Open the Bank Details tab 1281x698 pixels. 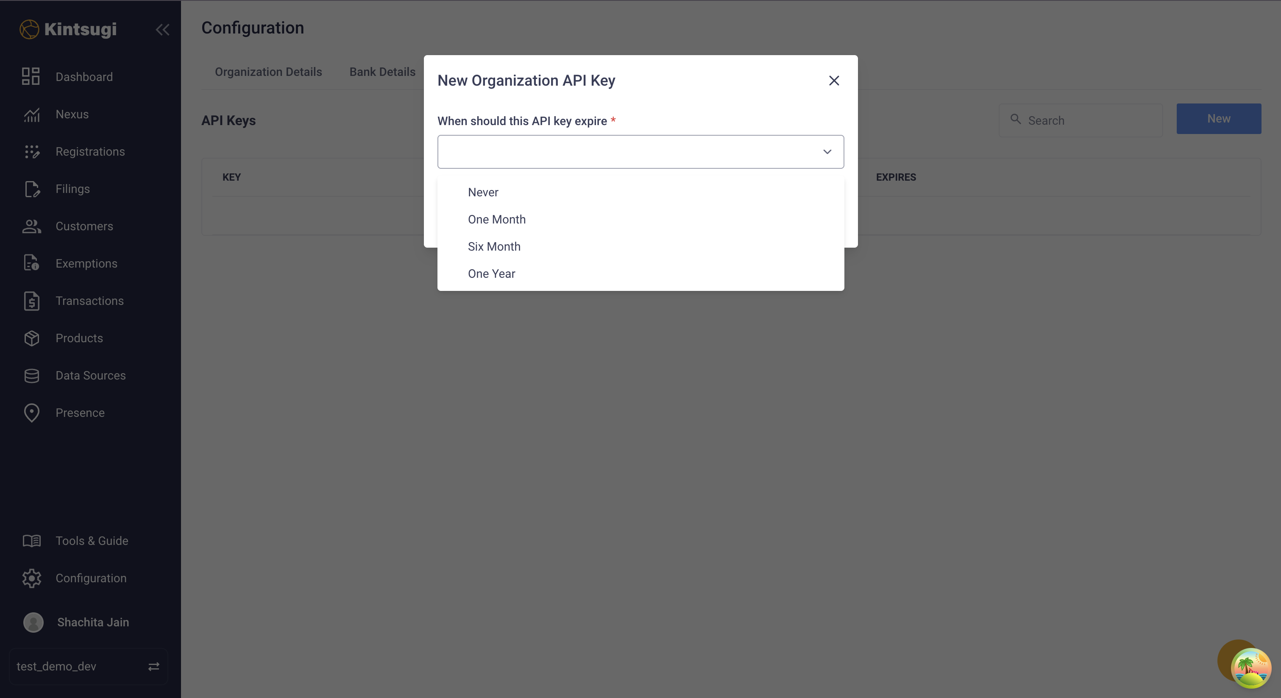382,72
